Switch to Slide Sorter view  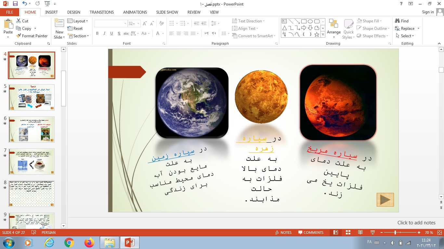coord(348,232)
